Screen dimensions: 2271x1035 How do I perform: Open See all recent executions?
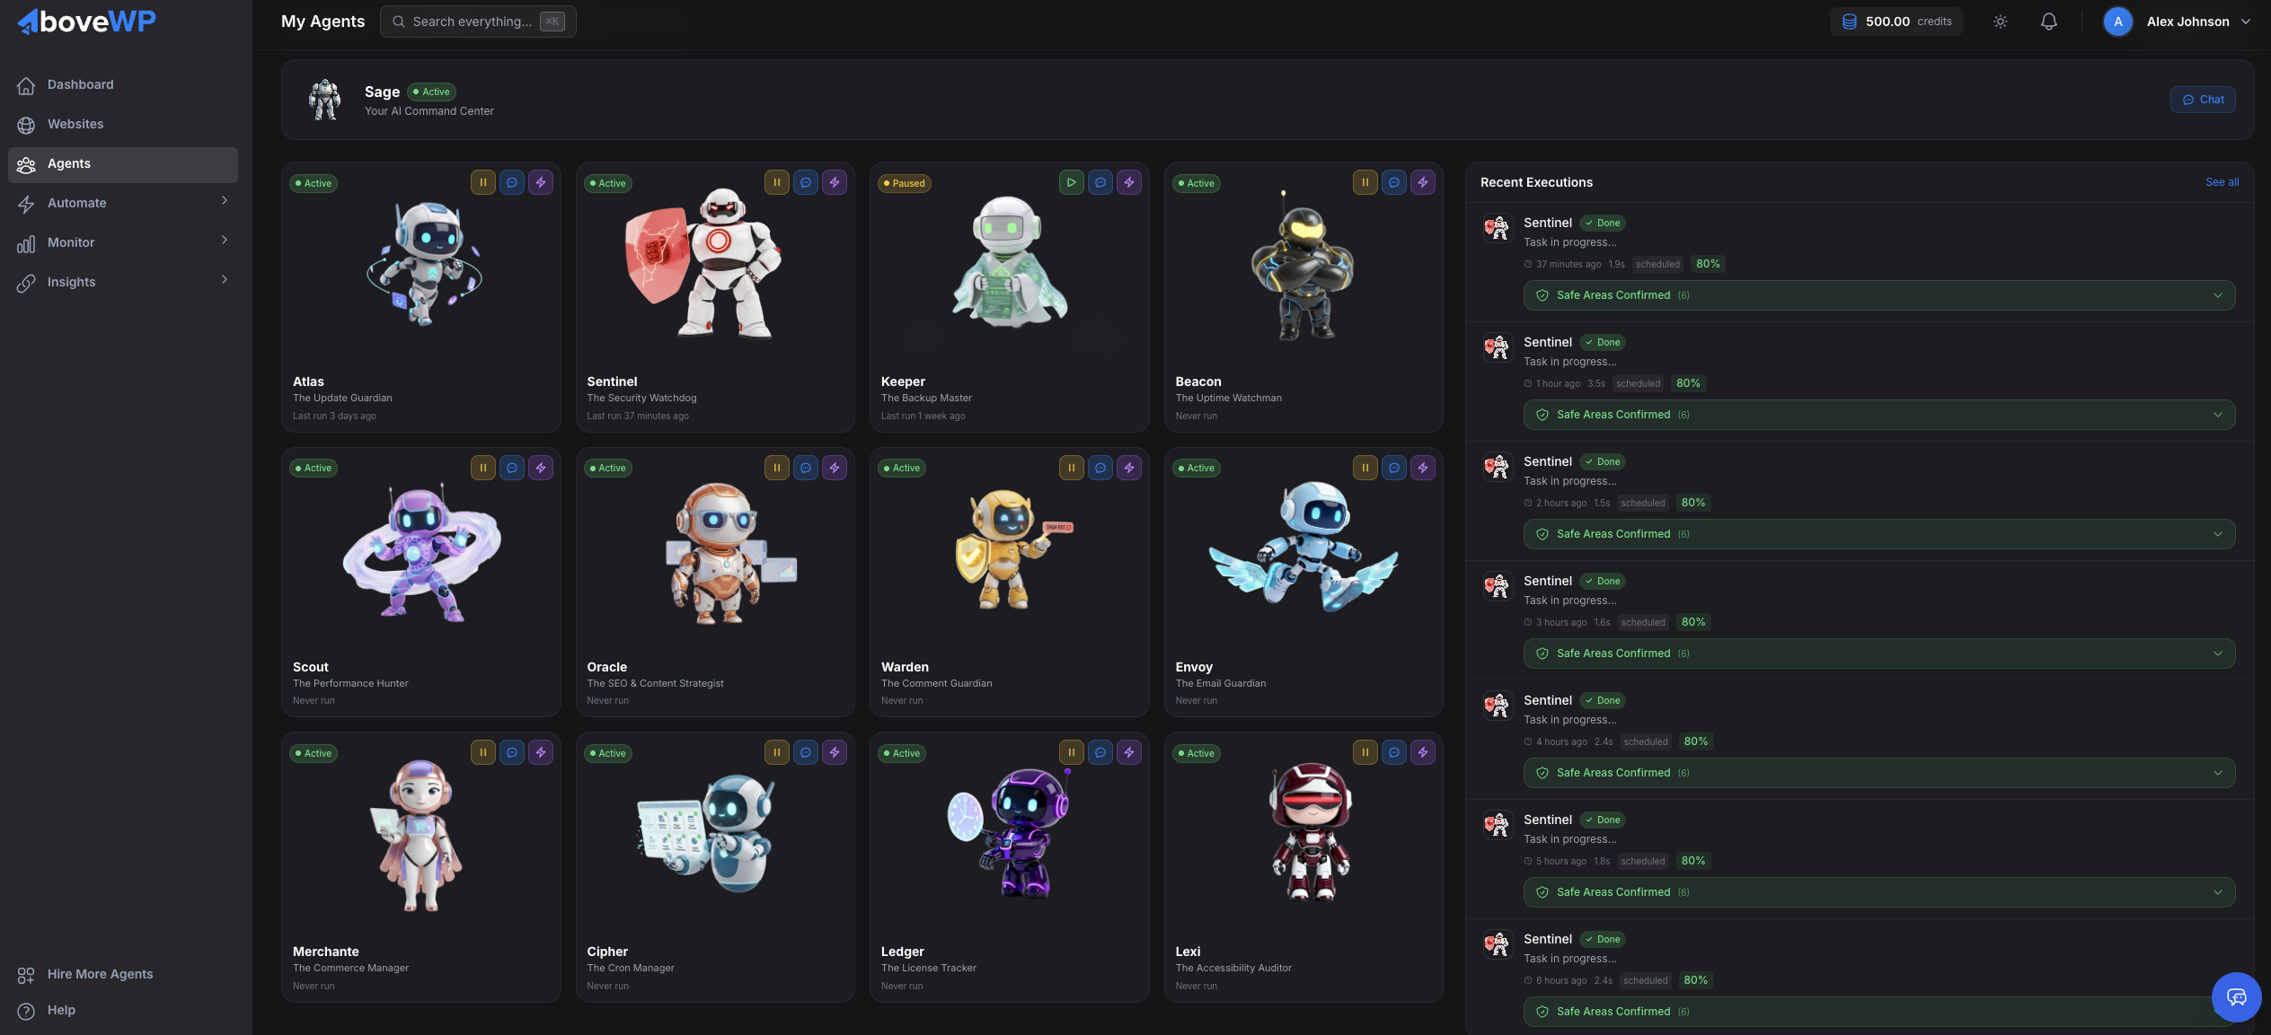2222,181
